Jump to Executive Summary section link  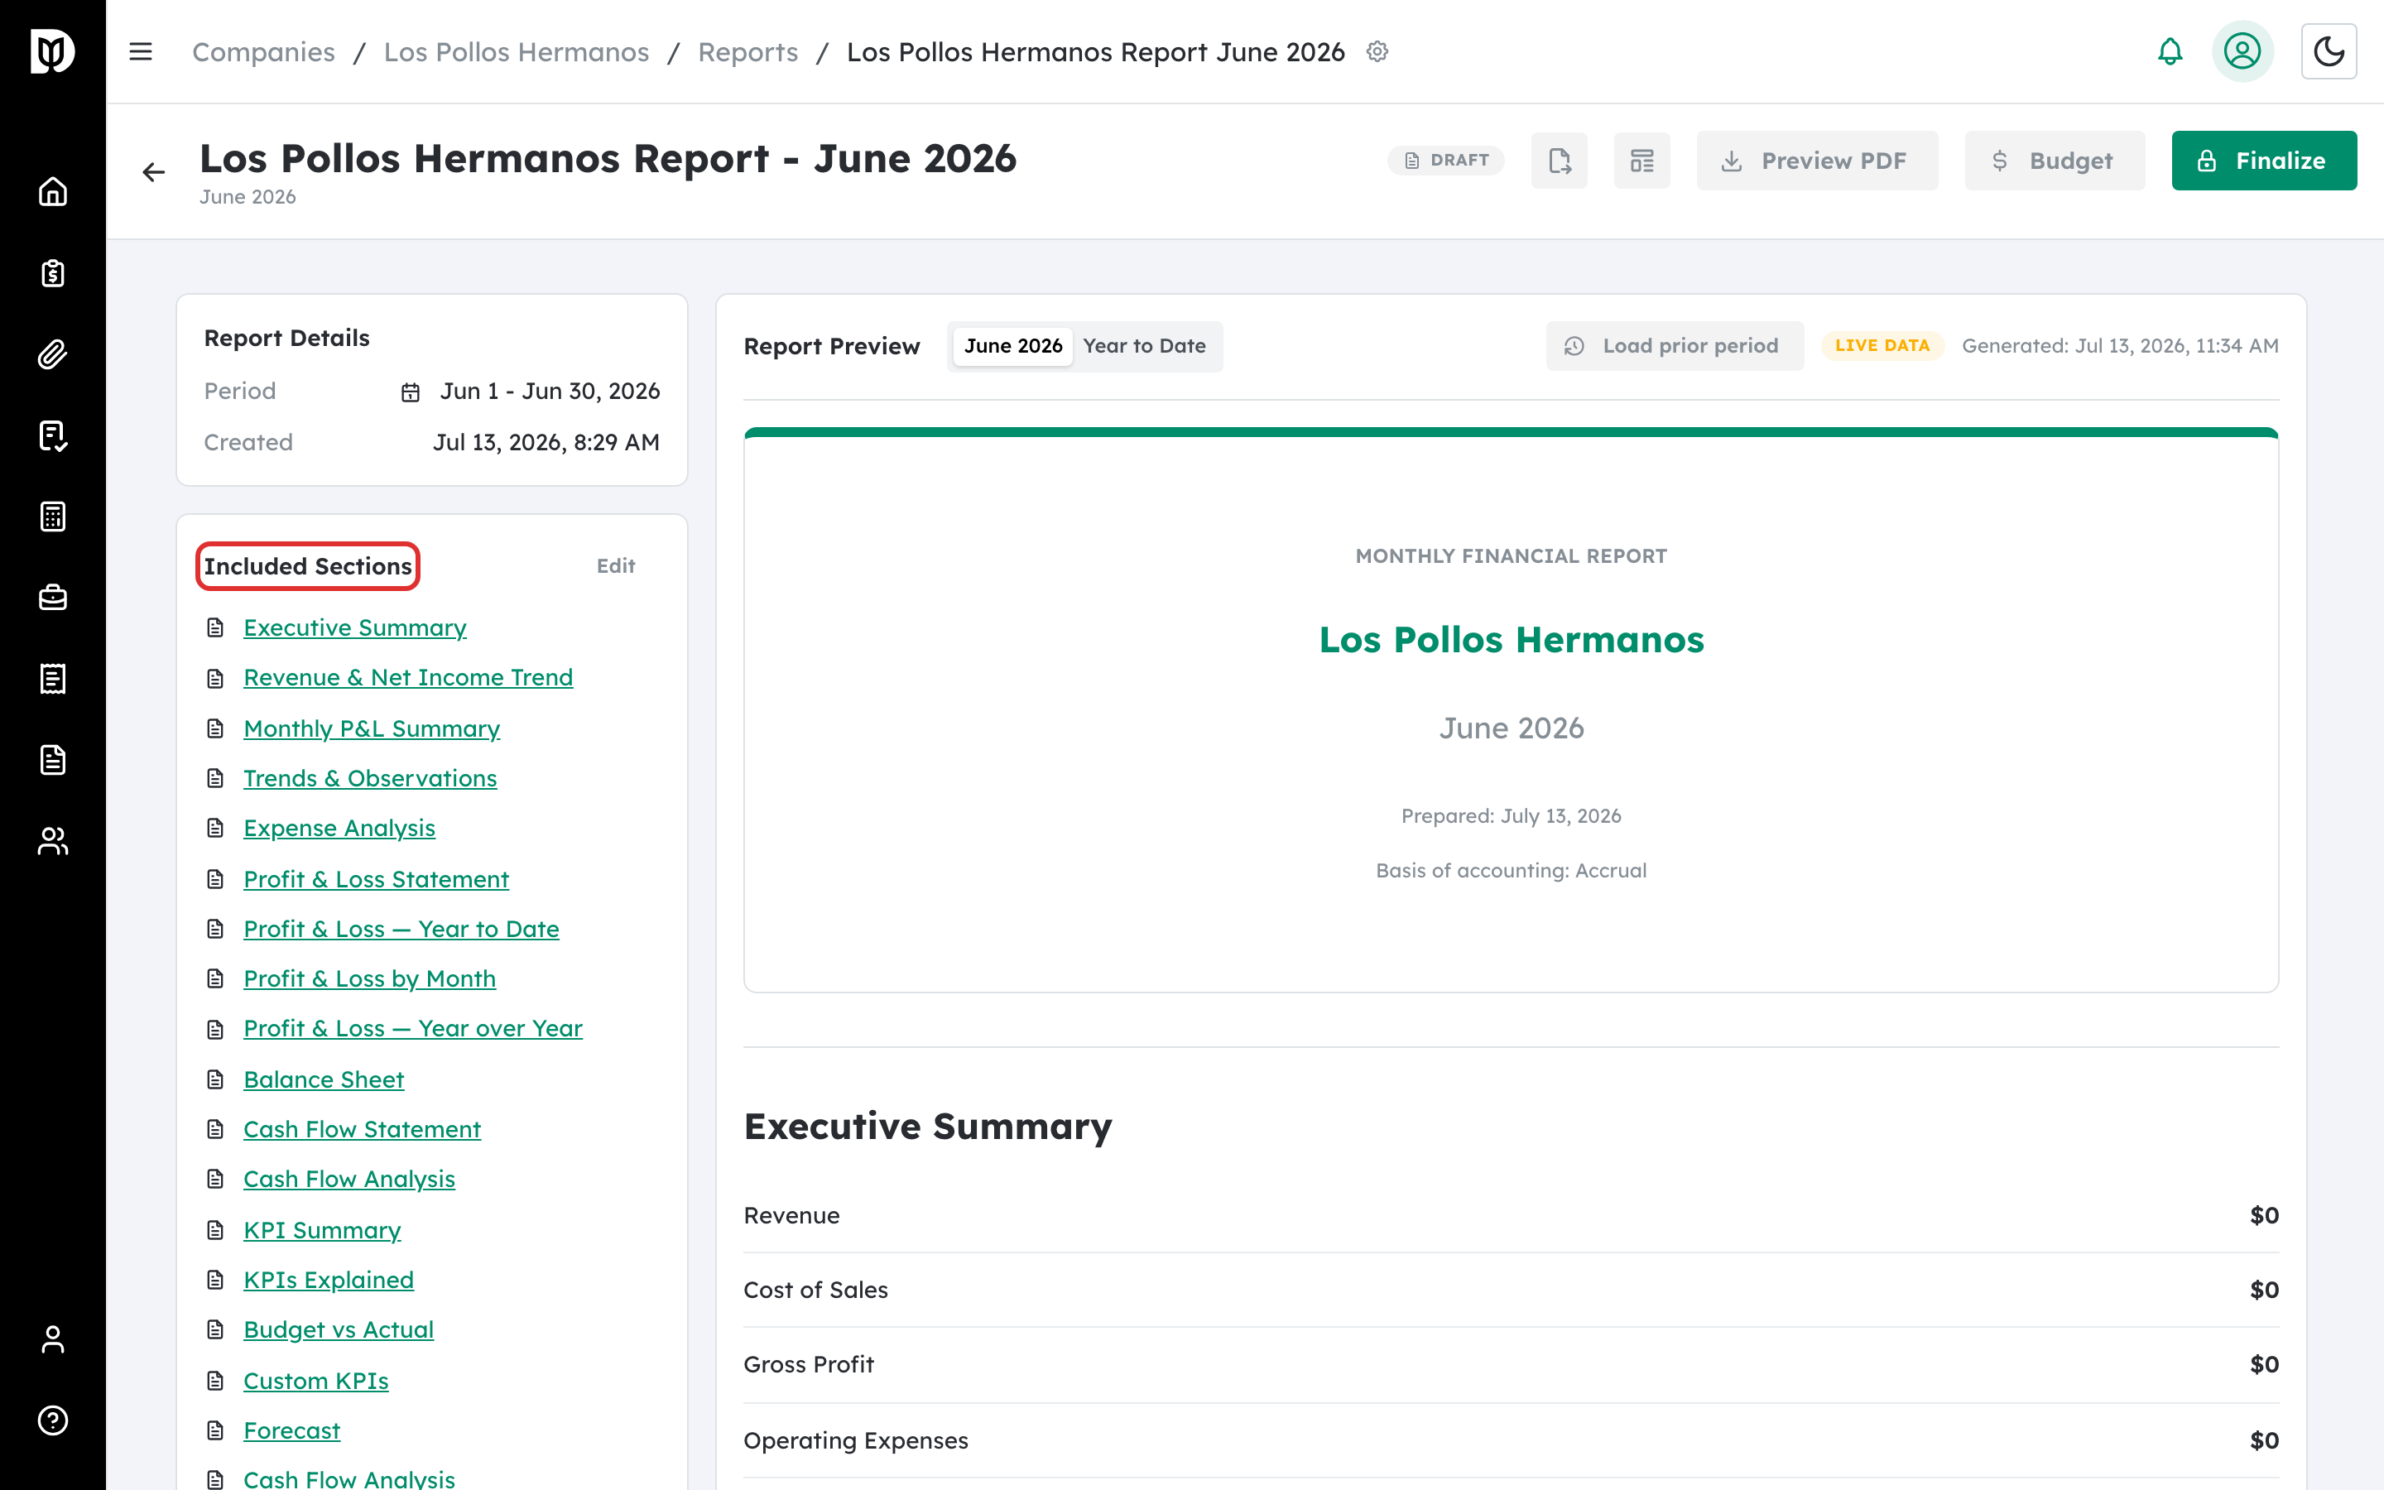coord(354,627)
